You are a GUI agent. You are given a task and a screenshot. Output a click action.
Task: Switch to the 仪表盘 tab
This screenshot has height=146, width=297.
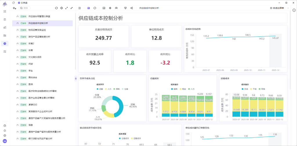(x=23, y=3)
